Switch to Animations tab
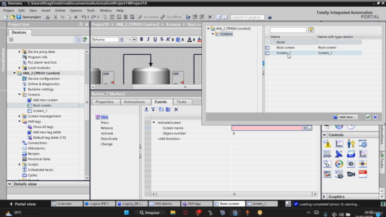386x217 pixels. [134, 102]
